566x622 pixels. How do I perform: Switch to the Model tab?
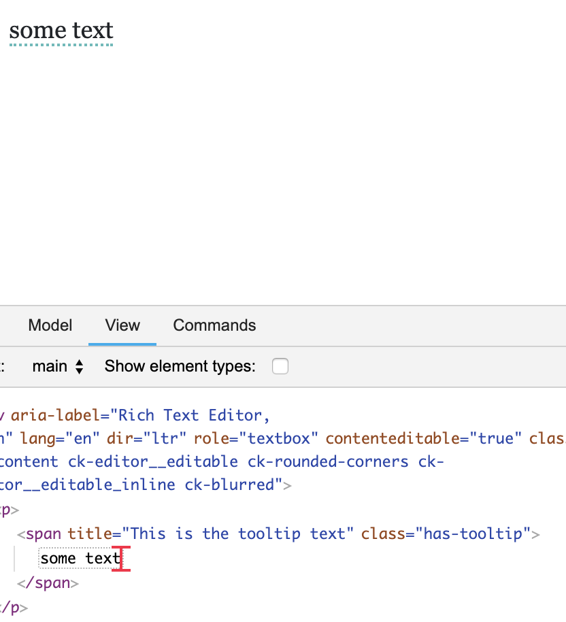(x=50, y=325)
